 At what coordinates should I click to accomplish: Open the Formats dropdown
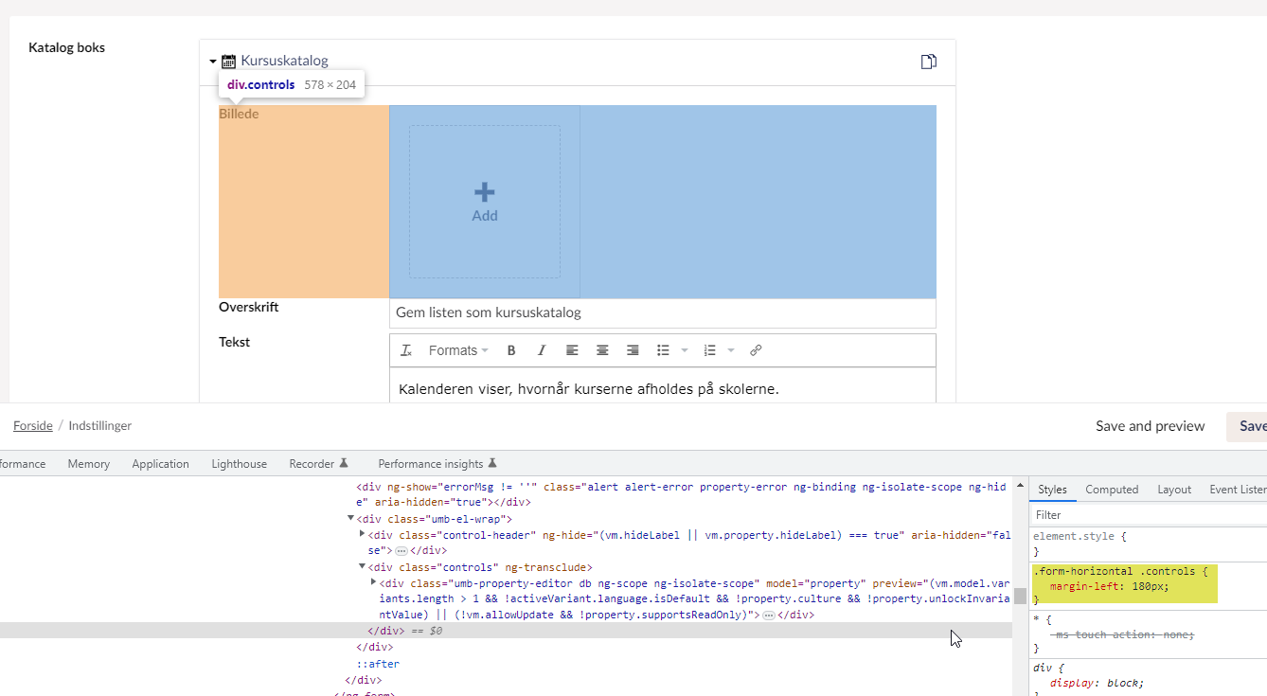tap(457, 349)
